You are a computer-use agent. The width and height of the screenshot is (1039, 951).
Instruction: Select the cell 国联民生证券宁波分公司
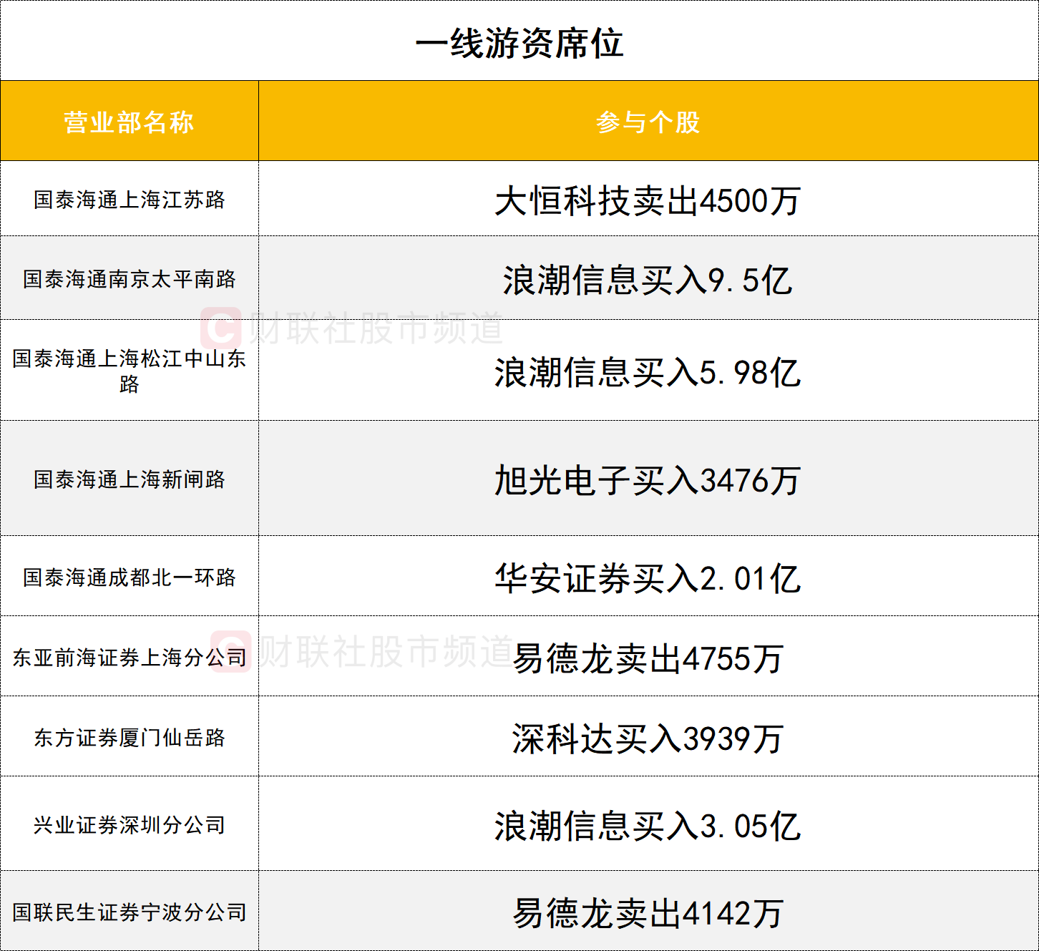pyautogui.click(x=130, y=912)
